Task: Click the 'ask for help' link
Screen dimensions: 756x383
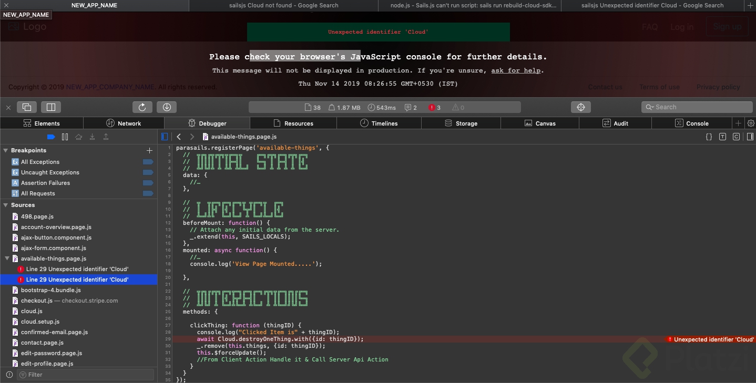Action: coord(516,70)
